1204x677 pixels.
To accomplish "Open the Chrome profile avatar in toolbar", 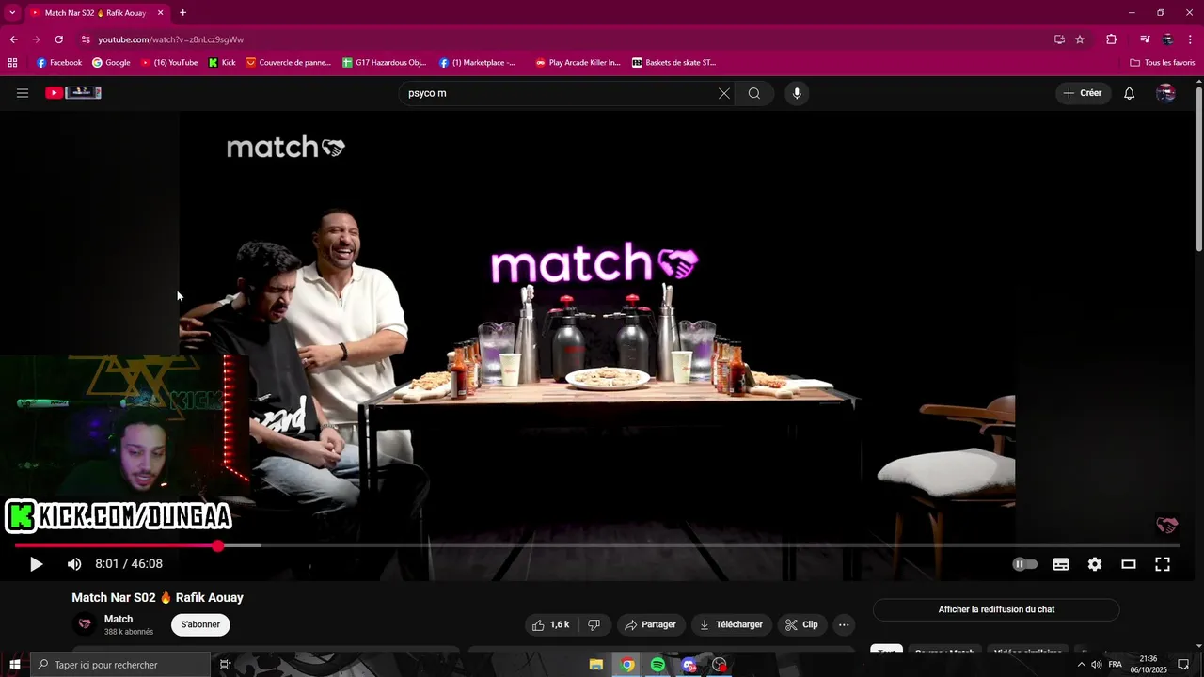I will pyautogui.click(x=1167, y=39).
